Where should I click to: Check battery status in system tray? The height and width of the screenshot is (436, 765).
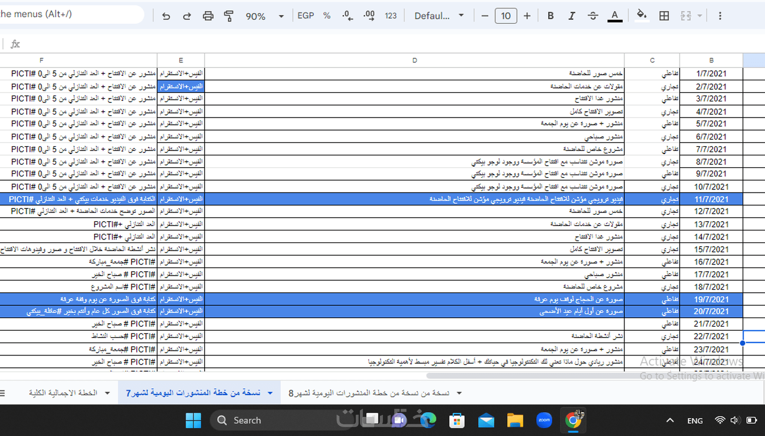(751, 420)
